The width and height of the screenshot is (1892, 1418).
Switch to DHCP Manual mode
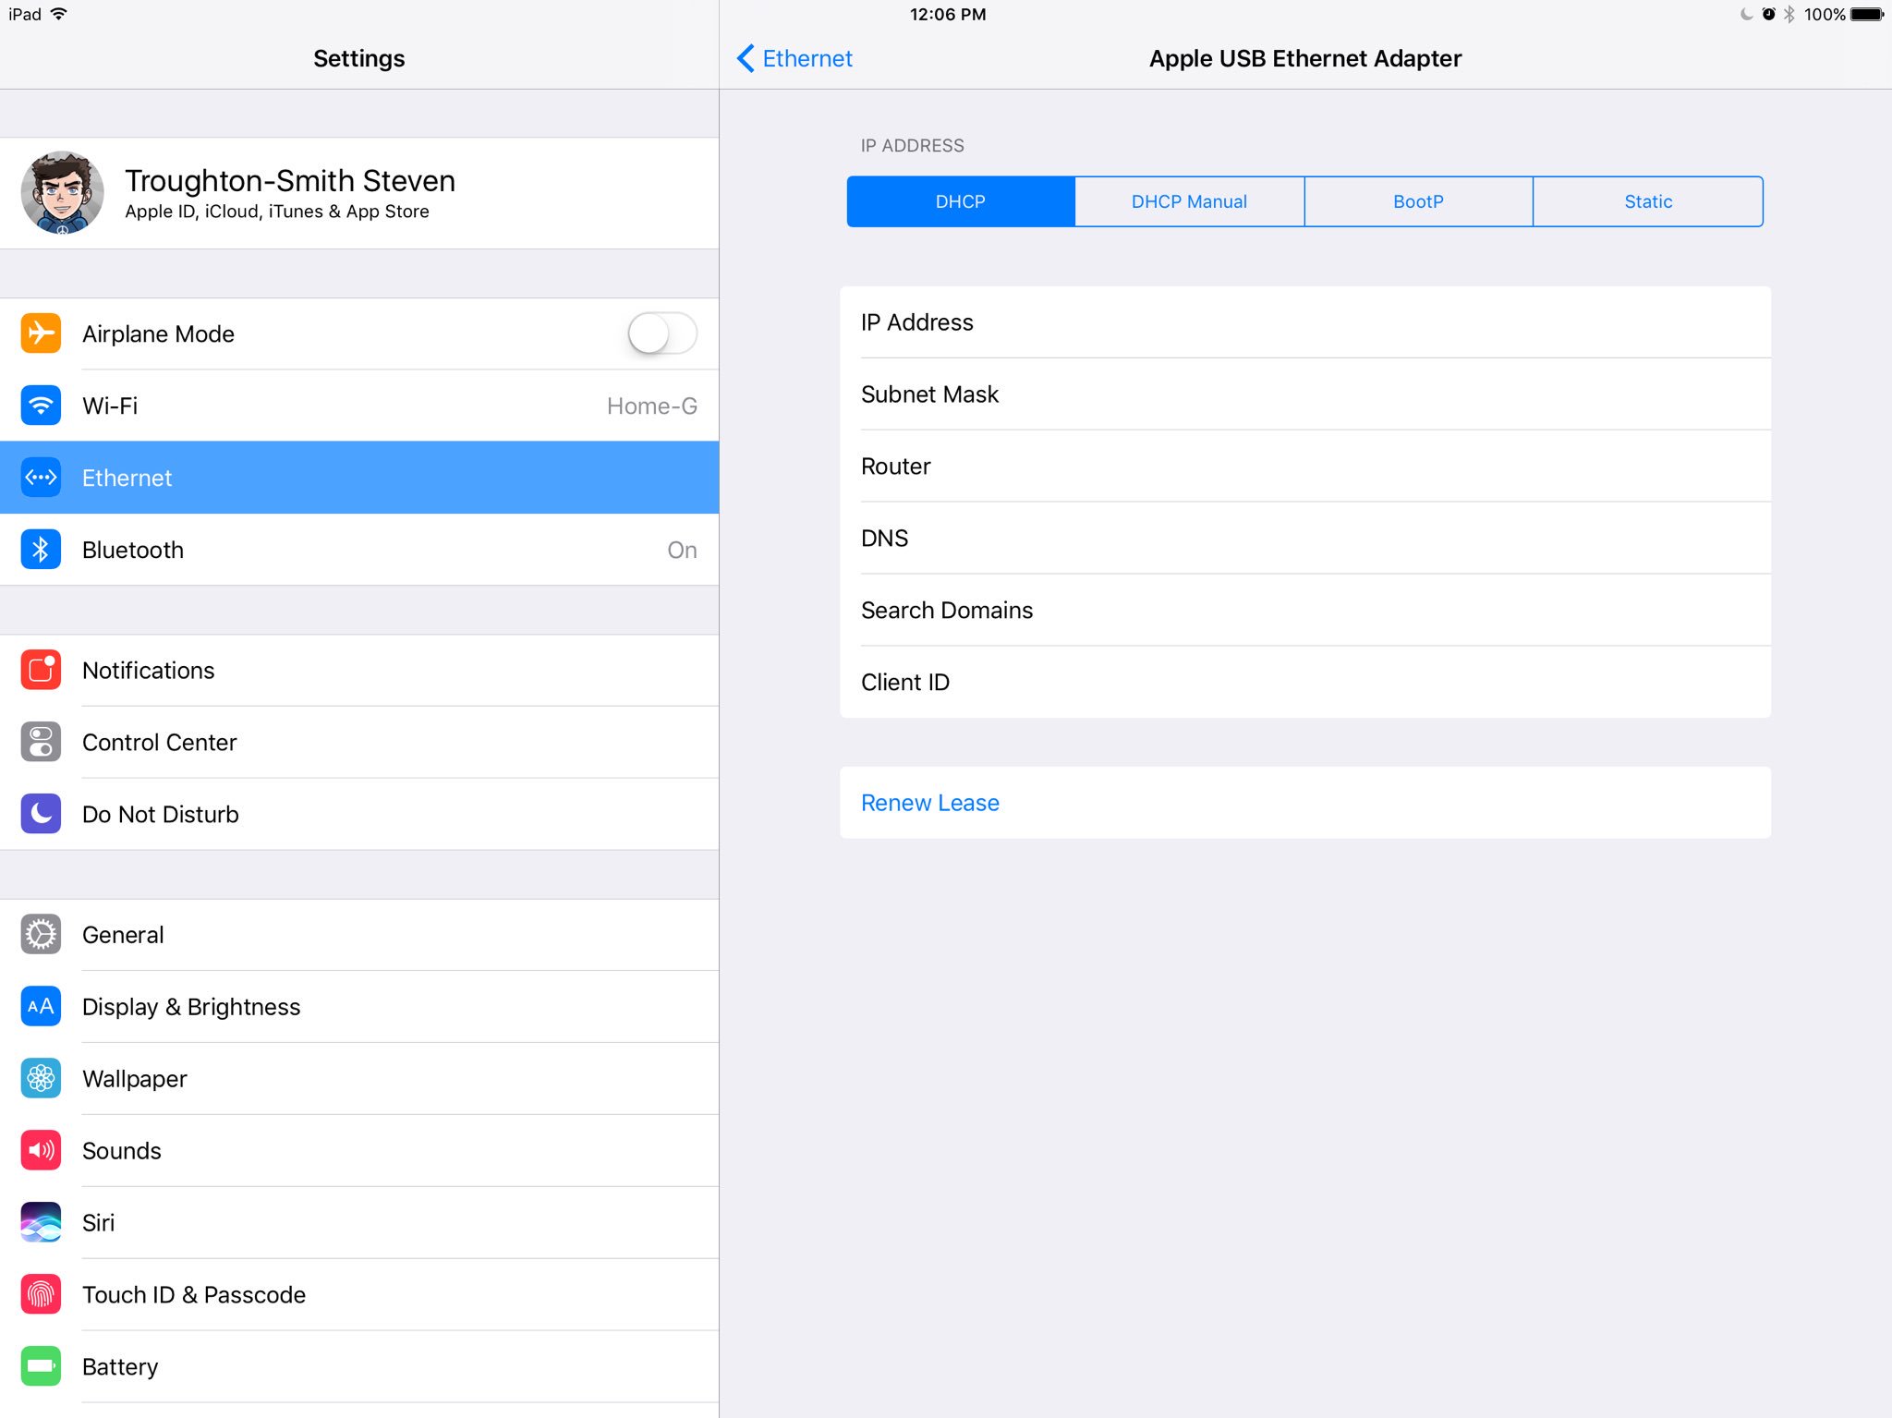[1189, 201]
